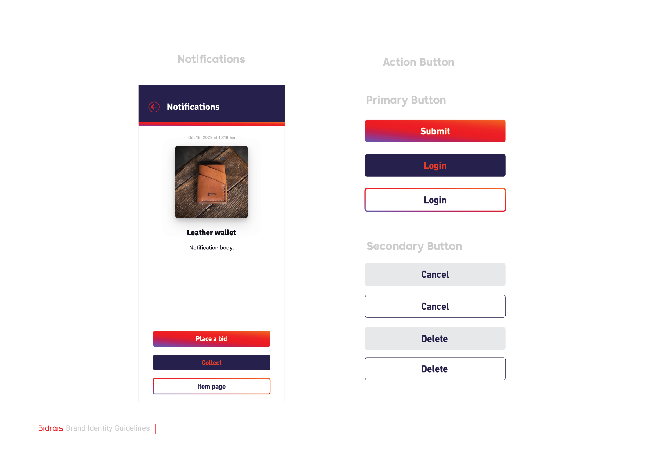Click the Leather wallet product photo
645x456 pixels.
pos(211,182)
